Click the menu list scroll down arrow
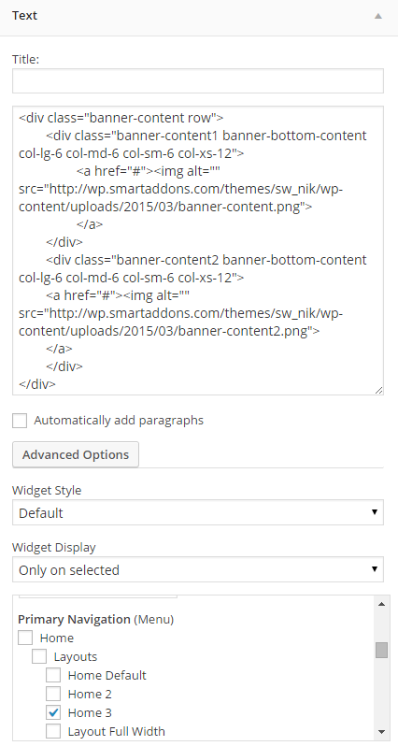The height and width of the screenshot is (746, 398). (x=381, y=731)
